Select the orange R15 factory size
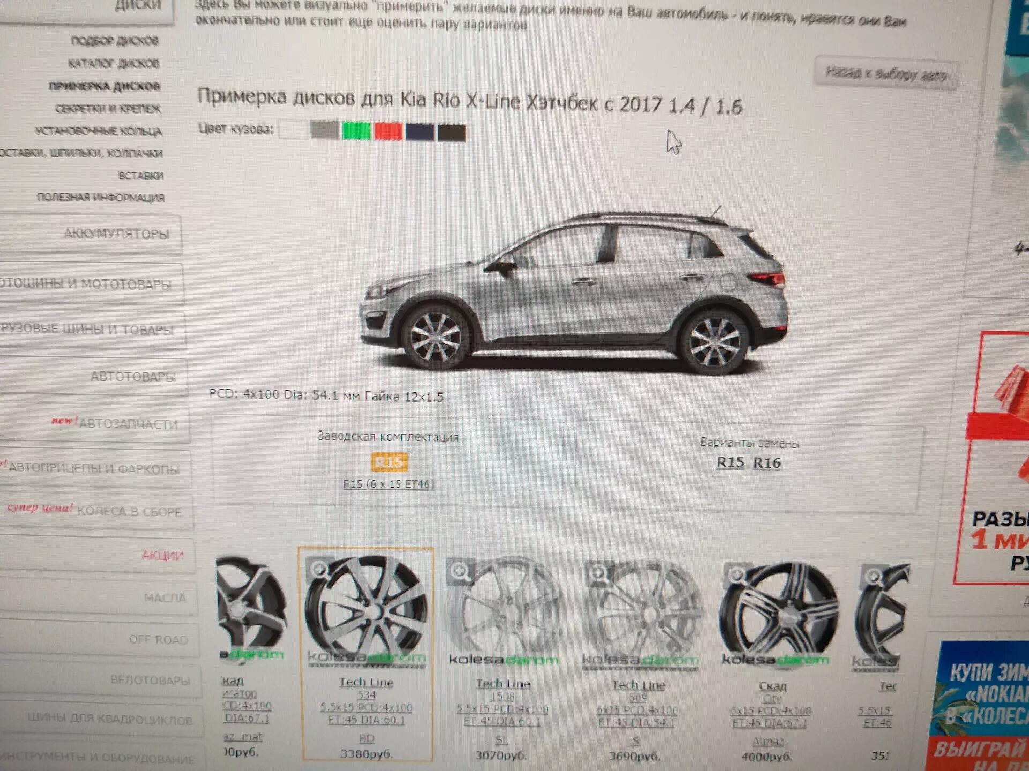The height and width of the screenshot is (771, 1029). point(389,462)
